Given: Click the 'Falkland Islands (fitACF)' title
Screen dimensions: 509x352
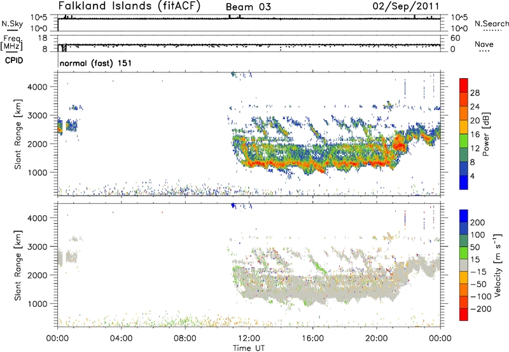Looking at the screenshot, I should click(x=129, y=6).
